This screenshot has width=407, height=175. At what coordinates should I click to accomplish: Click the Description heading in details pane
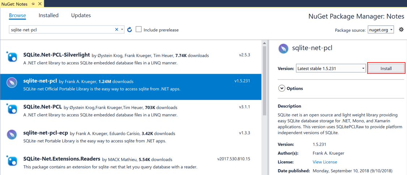click(290, 106)
